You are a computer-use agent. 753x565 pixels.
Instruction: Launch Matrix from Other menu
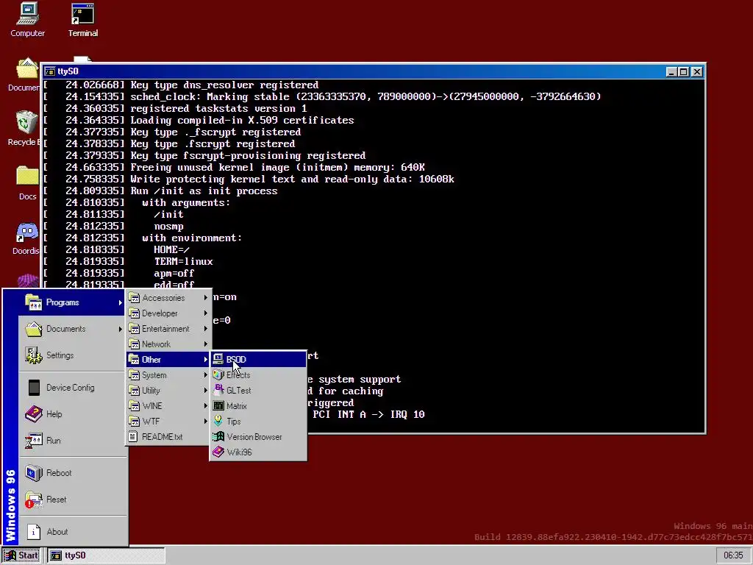(x=258, y=405)
